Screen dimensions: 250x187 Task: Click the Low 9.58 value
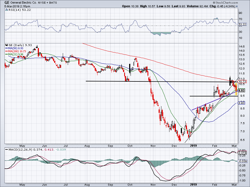[x=163, y=6]
